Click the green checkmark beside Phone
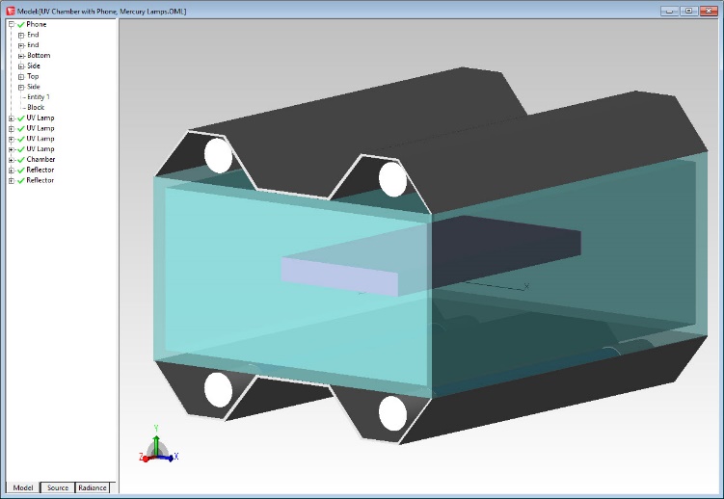 (20, 24)
